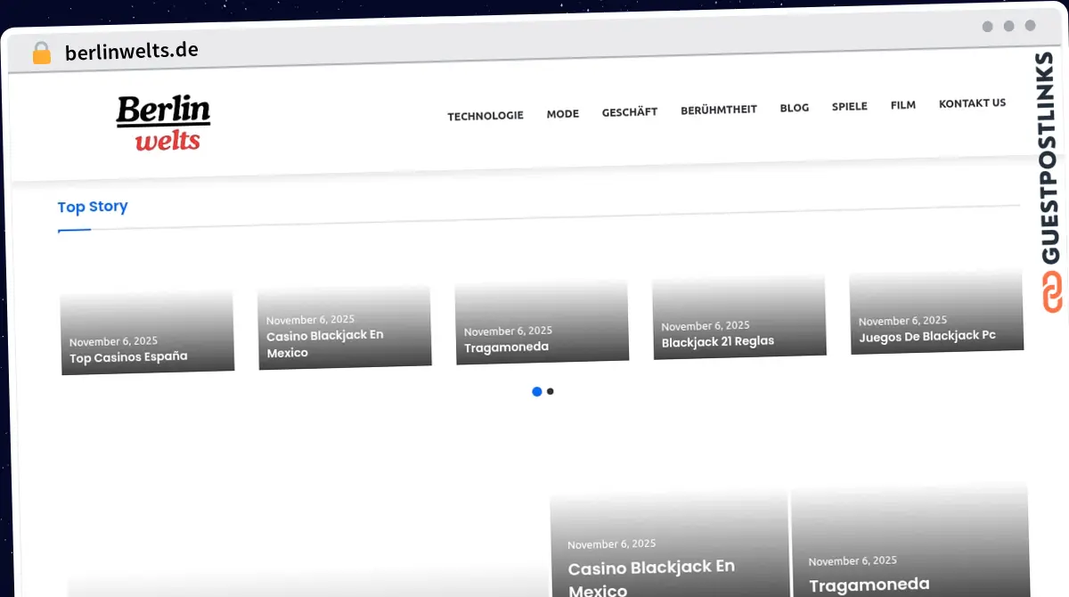The width and height of the screenshot is (1069, 597).
Task: Click the Berlin welts logo
Action: click(163, 123)
